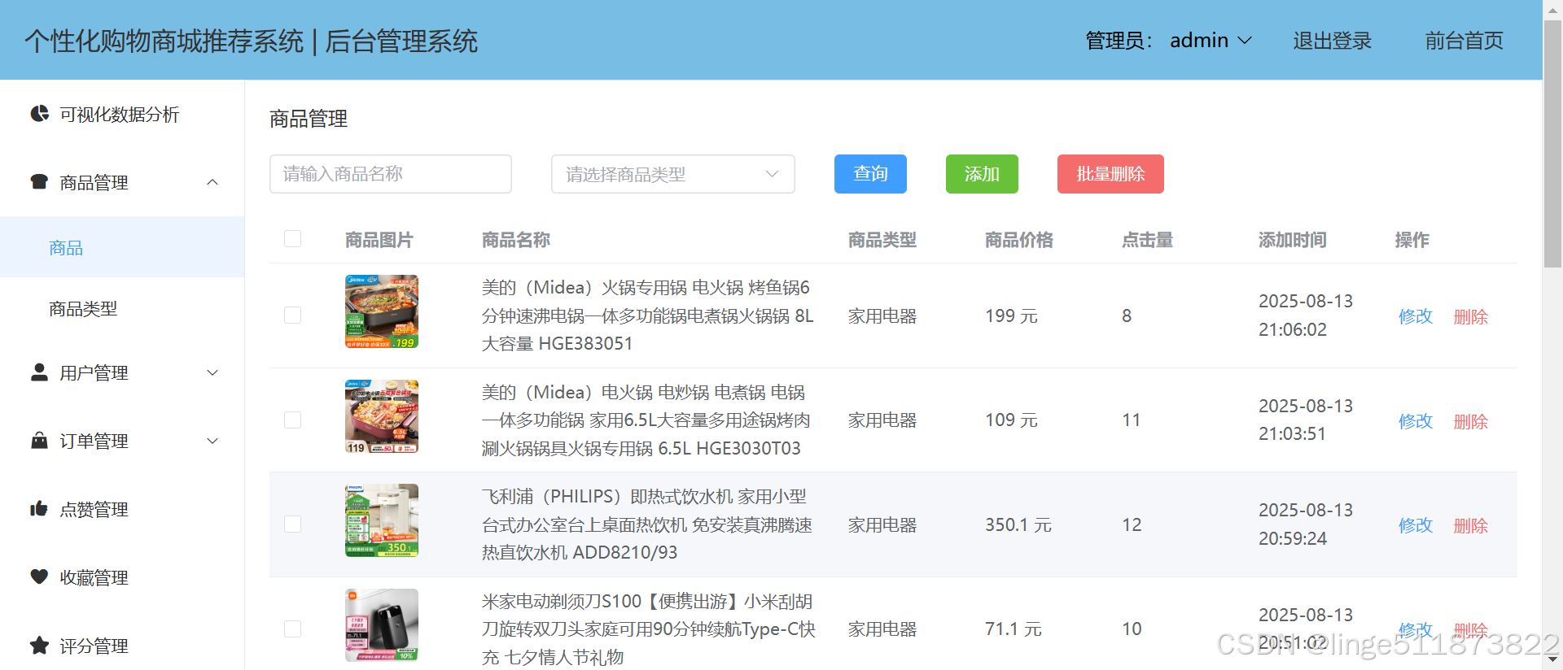Image resolution: width=1563 pixels, height=670 pixels.
Task: Check the box for the 109 元 Midea row
Action: [x=292, y=420]
